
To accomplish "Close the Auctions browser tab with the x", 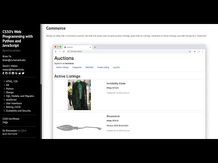I will pyautogui.click(x=90, y=47).
